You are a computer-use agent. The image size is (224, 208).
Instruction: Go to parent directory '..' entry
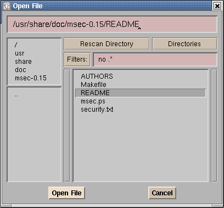[x=16, y=95]
